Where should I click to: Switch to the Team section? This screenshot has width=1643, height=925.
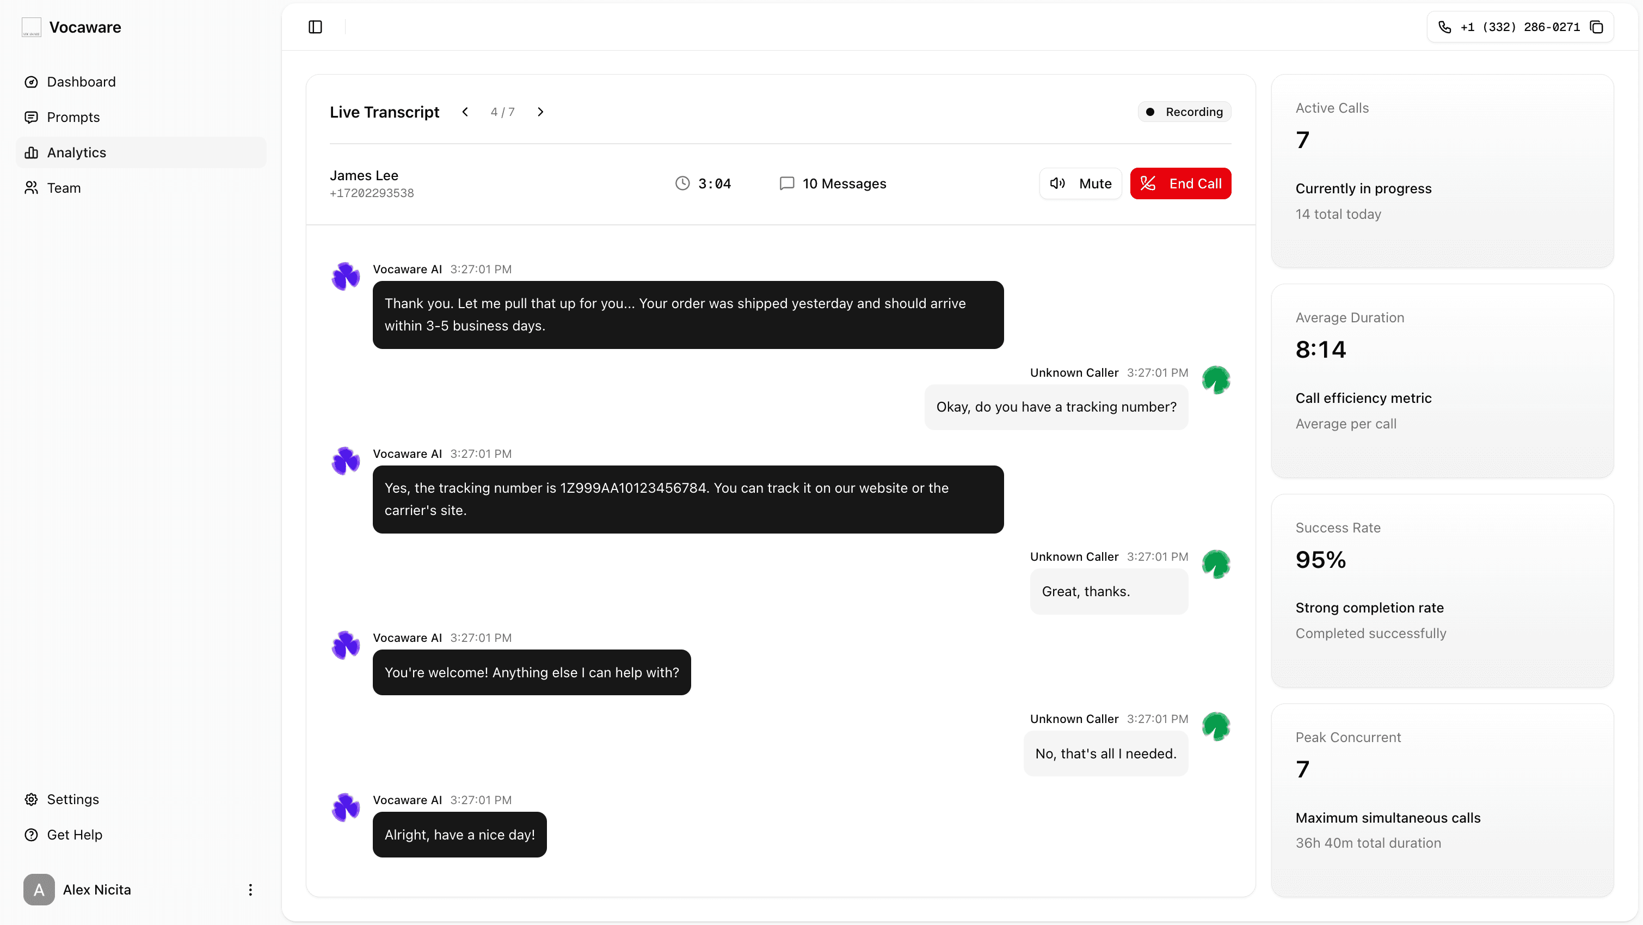pyautogui.click(x=64, y=187)
